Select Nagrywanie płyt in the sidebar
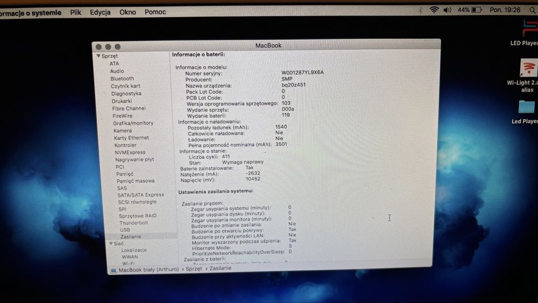This screenshot has height=303, width=538. coord(134,159)
